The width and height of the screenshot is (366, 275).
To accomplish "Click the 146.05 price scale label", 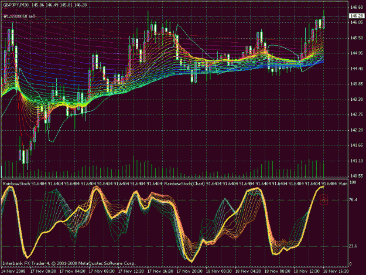I will click(x=357, y=22).
